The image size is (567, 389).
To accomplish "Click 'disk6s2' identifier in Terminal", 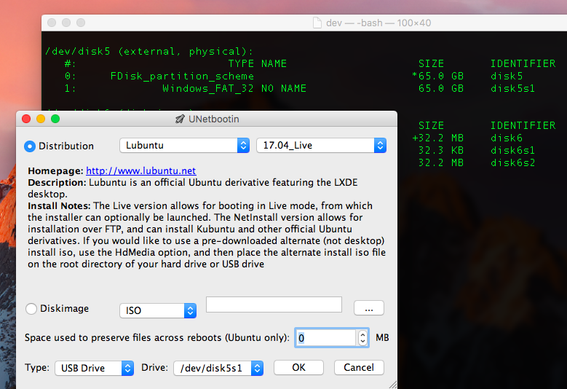I will click(x=512, y=163).
